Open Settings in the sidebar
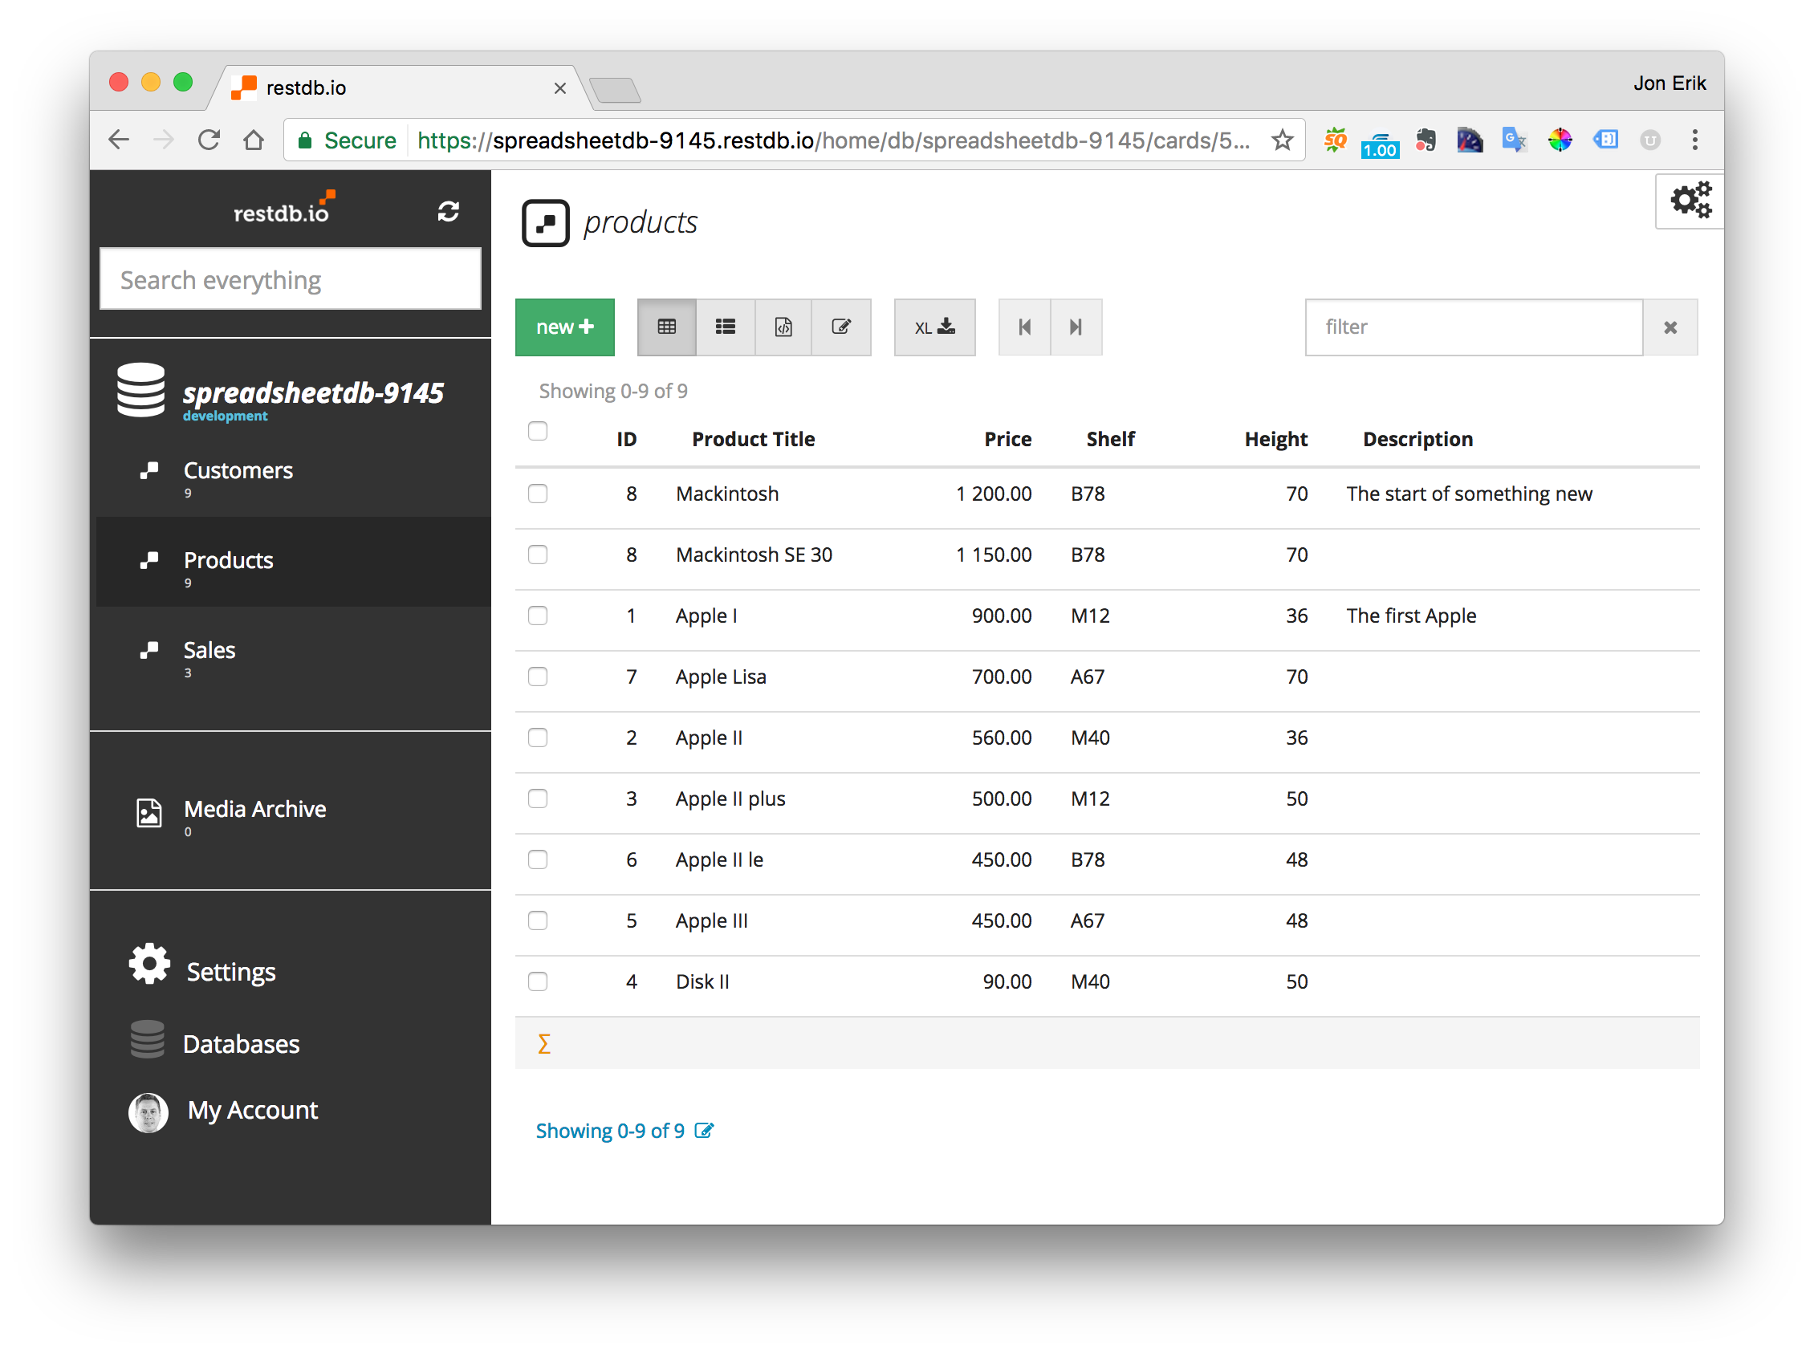1814x1353 pixels. (x=230, y=971)
